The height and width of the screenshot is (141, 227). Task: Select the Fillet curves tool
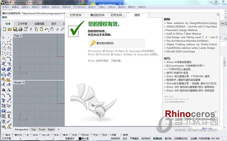tap(9, 59)
